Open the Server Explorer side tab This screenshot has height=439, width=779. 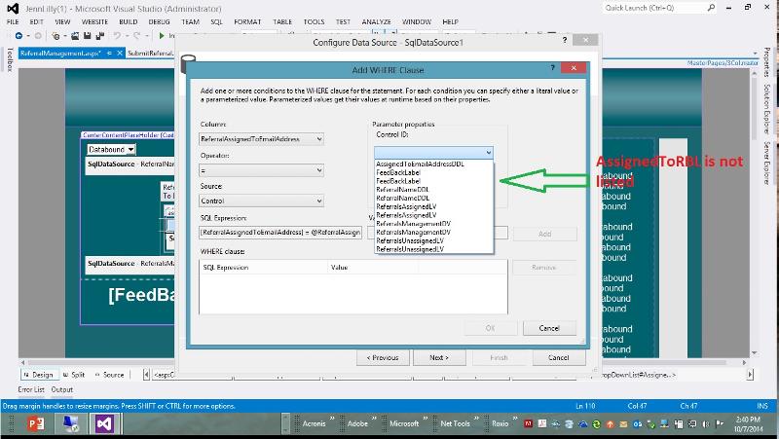click(767, 164)
